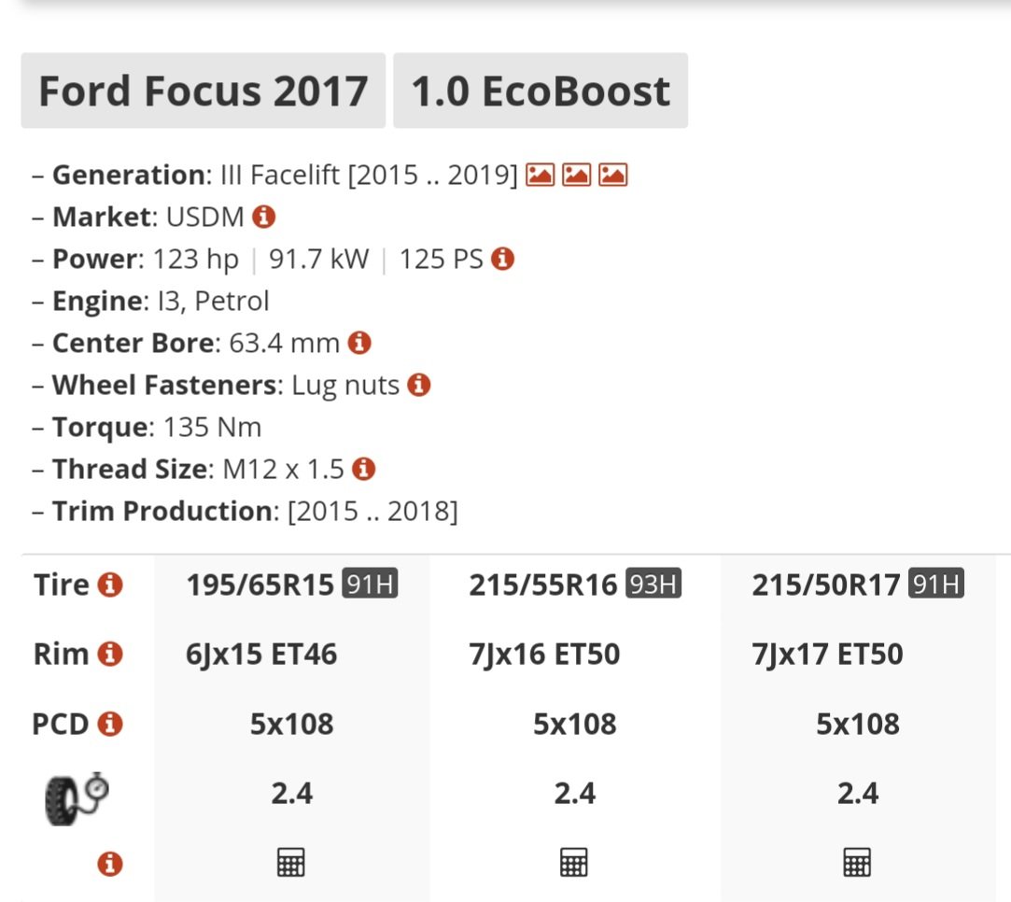Click the info icon beside Tire label

pos(110,585)
